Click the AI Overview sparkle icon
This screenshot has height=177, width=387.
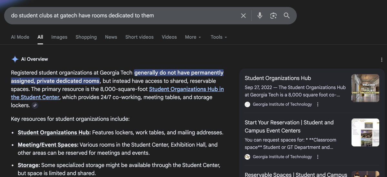[15, 59]
